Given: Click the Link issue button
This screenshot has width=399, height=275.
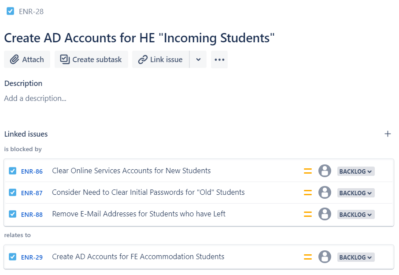Looking at the screenshot, I should [x=161, y=59].
